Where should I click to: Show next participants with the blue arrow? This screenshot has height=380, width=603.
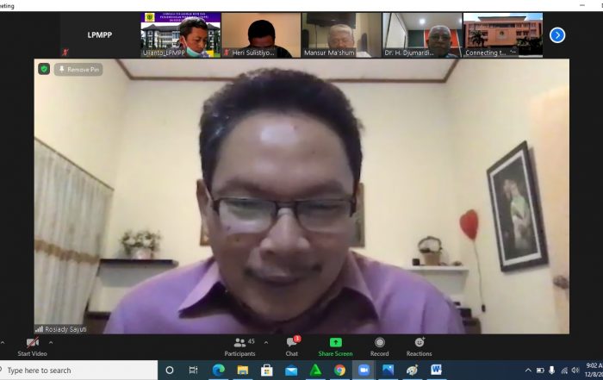(557, 35)
